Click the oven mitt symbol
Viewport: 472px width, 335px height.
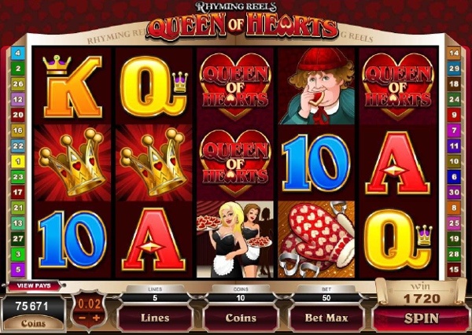click(316, 239)
